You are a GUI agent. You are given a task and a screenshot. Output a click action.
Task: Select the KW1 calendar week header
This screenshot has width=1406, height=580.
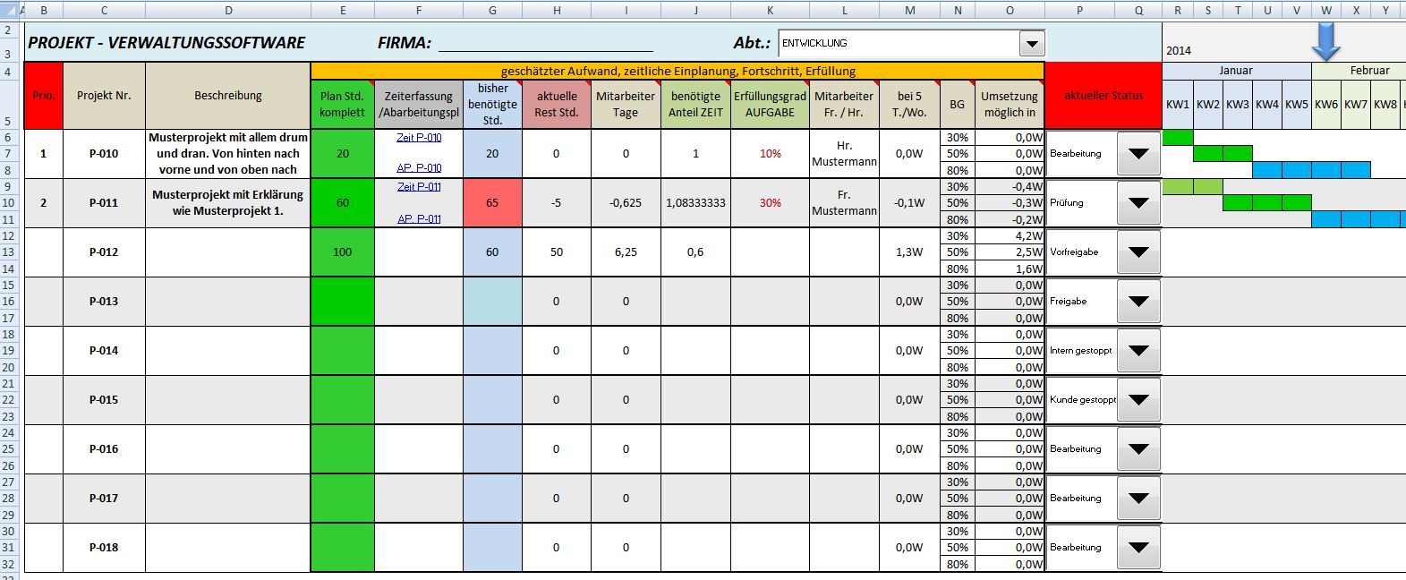click(x=1178, y=105)
